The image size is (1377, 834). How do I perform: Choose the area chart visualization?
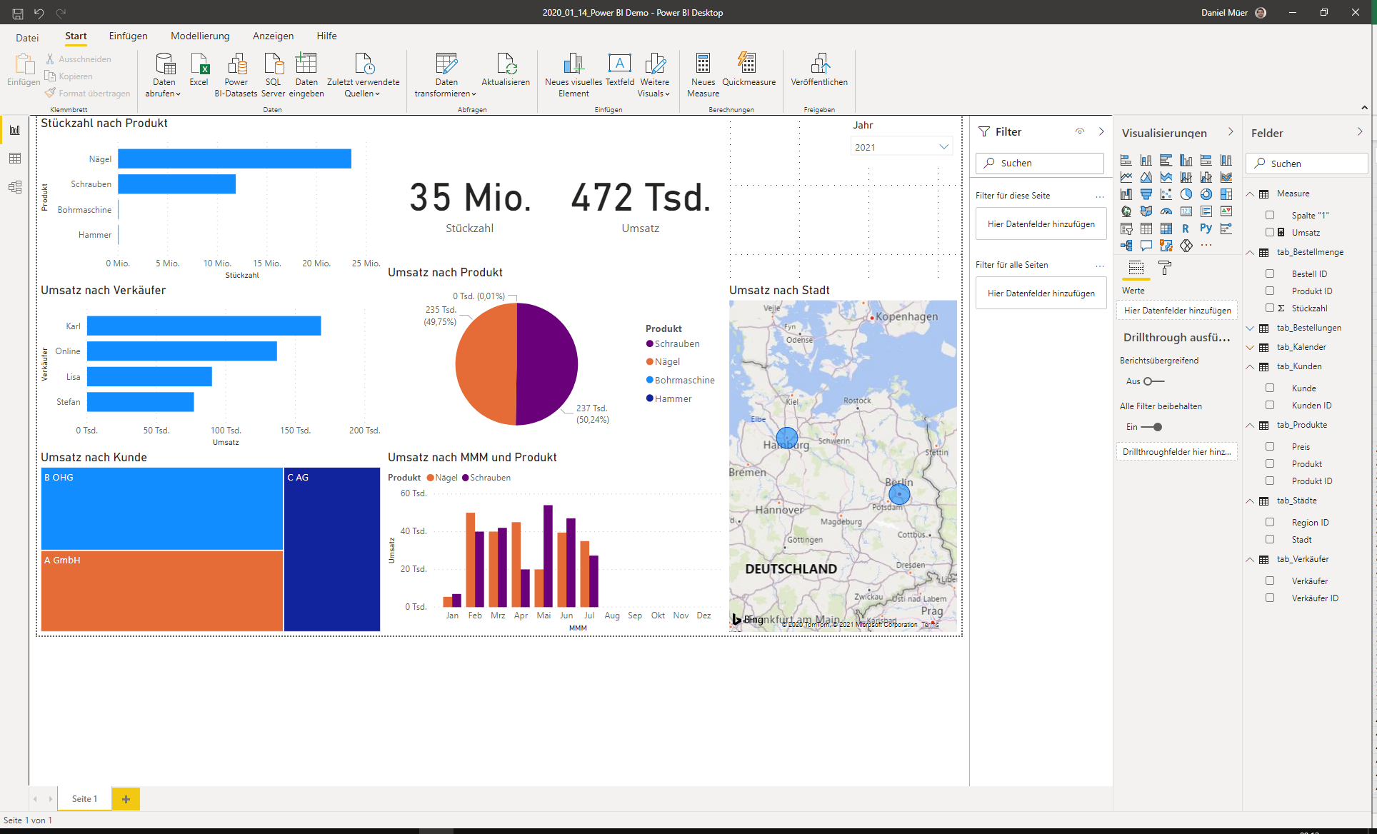(x=1146, y=177)
